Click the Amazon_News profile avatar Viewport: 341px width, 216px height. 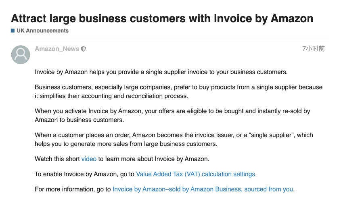tap(21, 54)
